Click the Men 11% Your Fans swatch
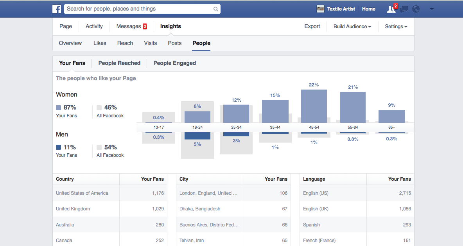Viewport: 463px width, 246px height. tap(59, 147)
